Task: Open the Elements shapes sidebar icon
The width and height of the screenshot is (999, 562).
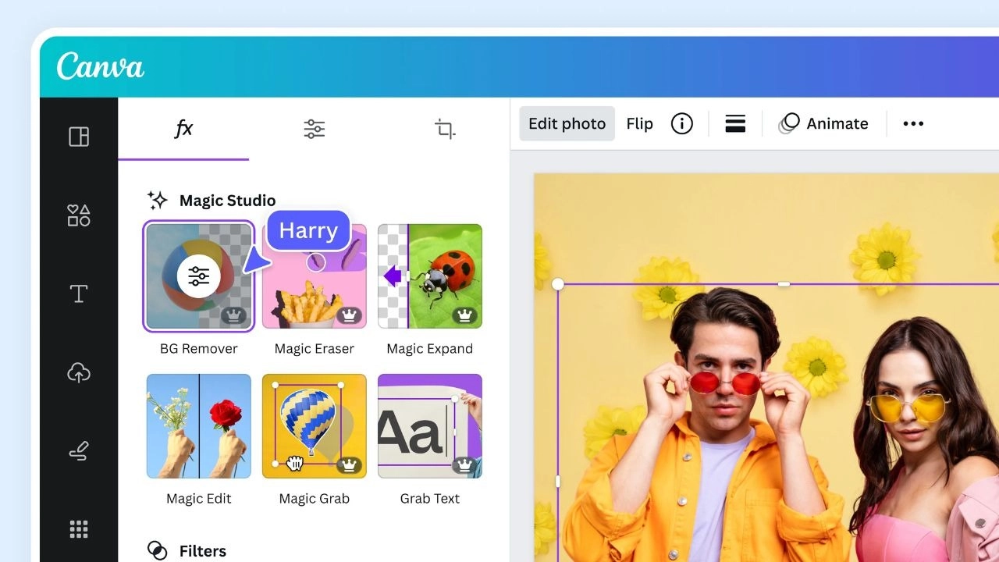Action: (79, 215)
